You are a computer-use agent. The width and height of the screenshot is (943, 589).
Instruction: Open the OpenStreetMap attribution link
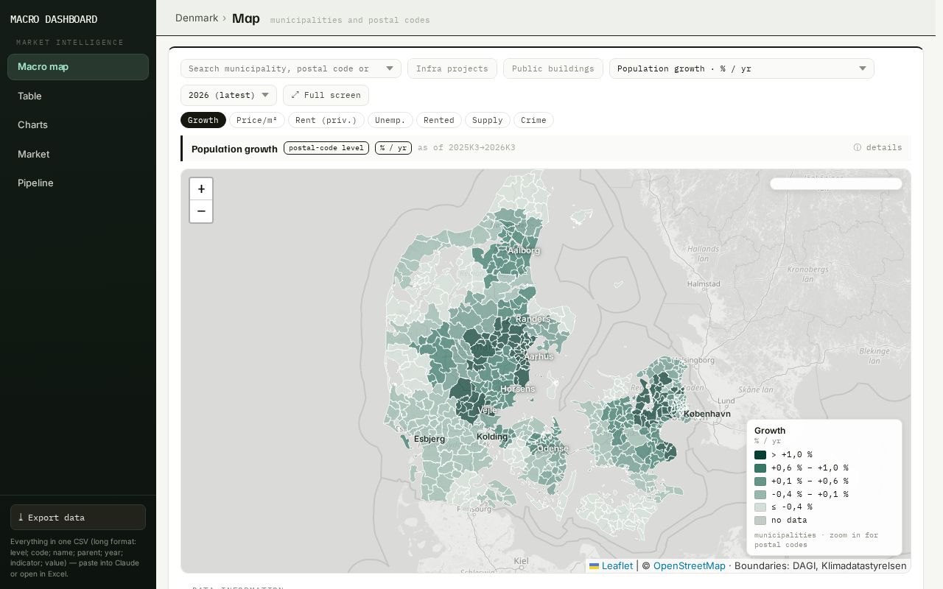690,565
